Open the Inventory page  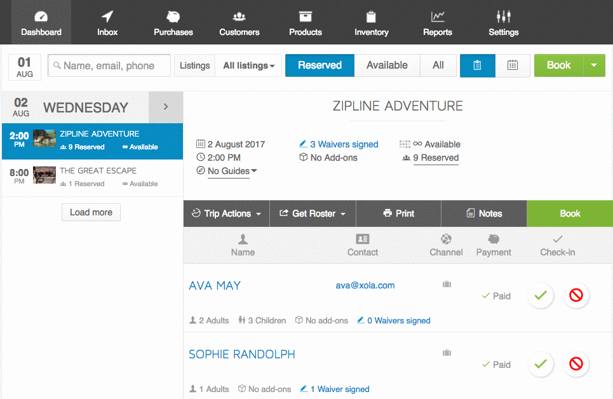(x=372, y=23)
